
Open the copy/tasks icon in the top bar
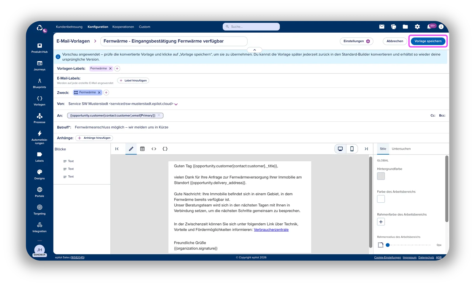click(x=394, y=27)
